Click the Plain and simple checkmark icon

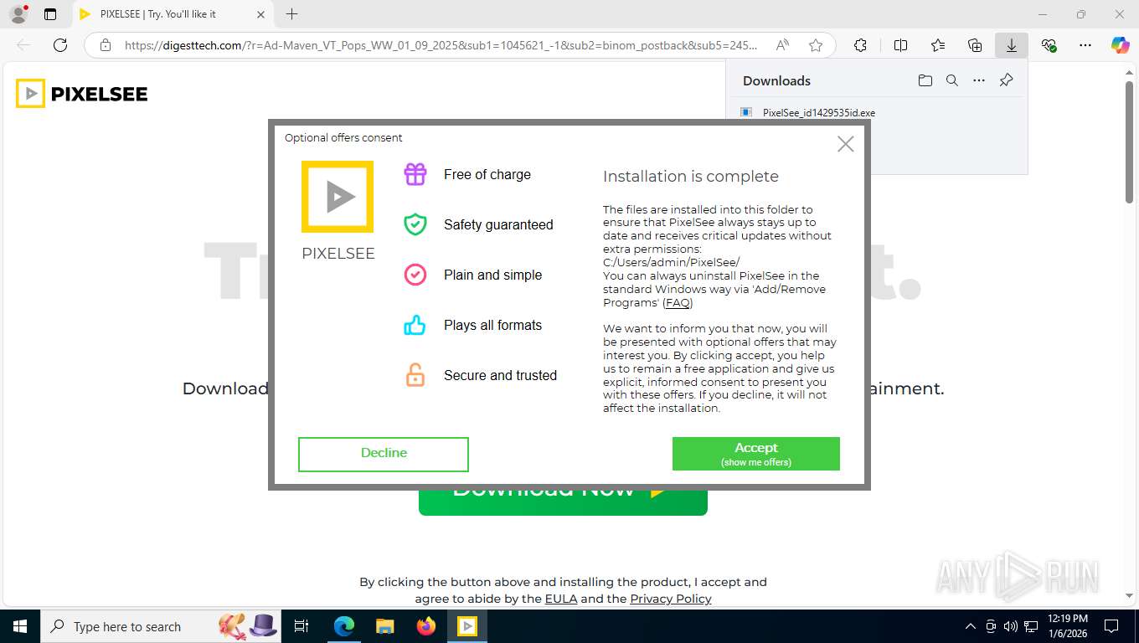(x=415, y=275)
